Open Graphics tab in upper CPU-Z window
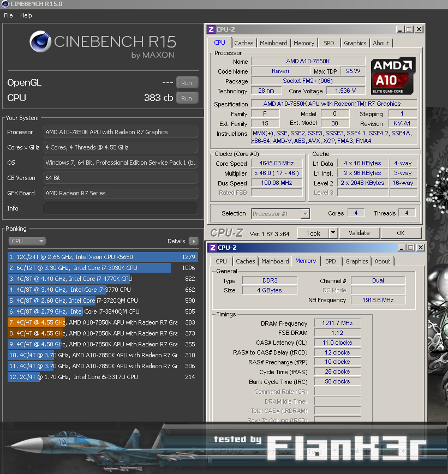Viewport: 448px width, 474px height. click(355, 43)
